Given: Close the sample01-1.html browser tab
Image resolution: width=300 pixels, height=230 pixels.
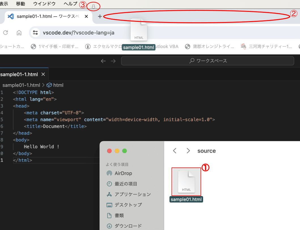Looking at the screenshot, I should pos(86,16).
